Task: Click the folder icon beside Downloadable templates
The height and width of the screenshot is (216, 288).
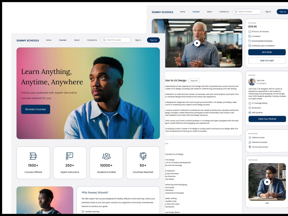Action: click(250, 41)
